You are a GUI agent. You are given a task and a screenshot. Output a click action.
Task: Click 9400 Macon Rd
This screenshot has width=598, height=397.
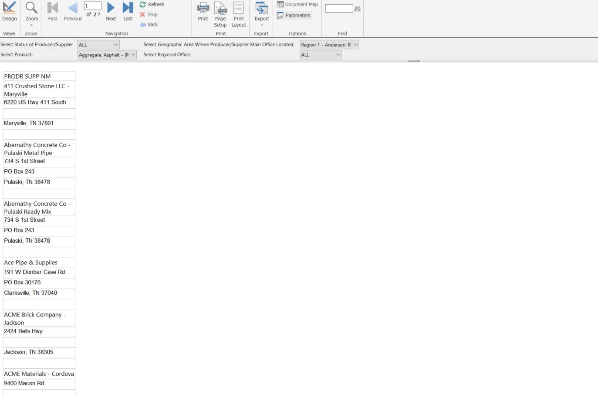pyautogui.click(x=39, y=384)
